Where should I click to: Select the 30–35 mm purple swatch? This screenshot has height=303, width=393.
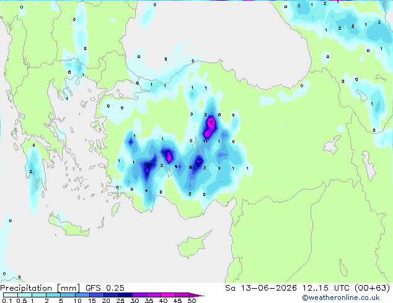(139, 295)
